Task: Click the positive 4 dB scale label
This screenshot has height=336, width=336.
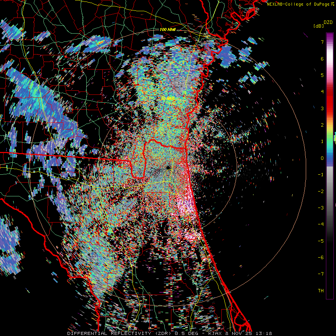Action: coord(322,91)
